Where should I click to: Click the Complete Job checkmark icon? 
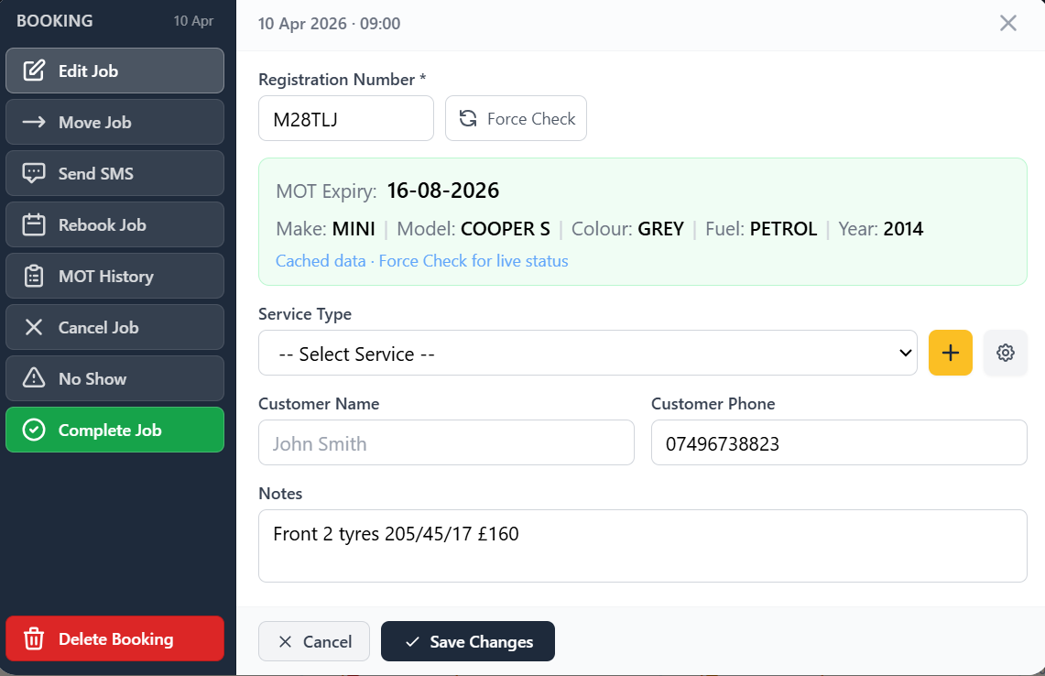coord(38,430)
